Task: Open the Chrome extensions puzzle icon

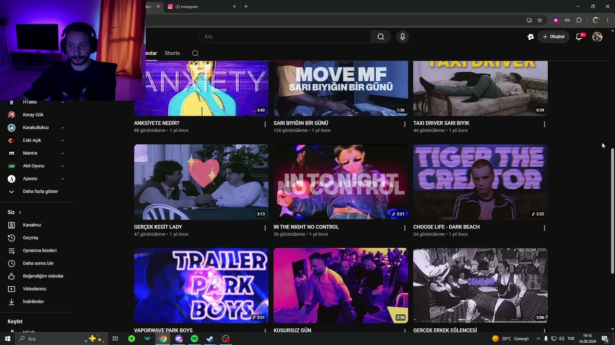Action: (579, 20)
